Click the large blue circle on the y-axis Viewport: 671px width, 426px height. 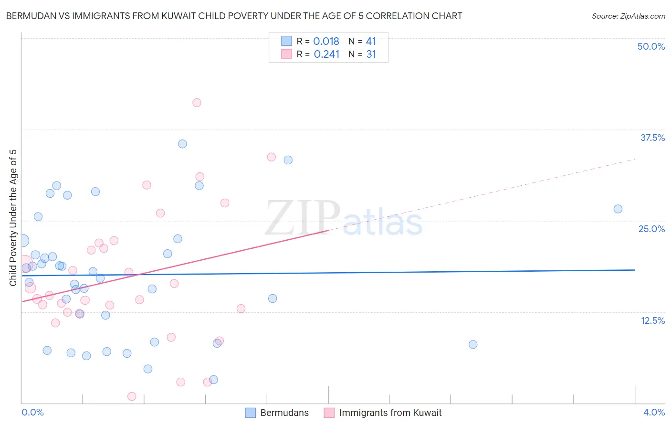tap(22, 241)
